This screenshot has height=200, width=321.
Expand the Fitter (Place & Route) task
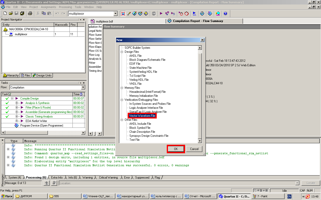(x=17, y=107)
